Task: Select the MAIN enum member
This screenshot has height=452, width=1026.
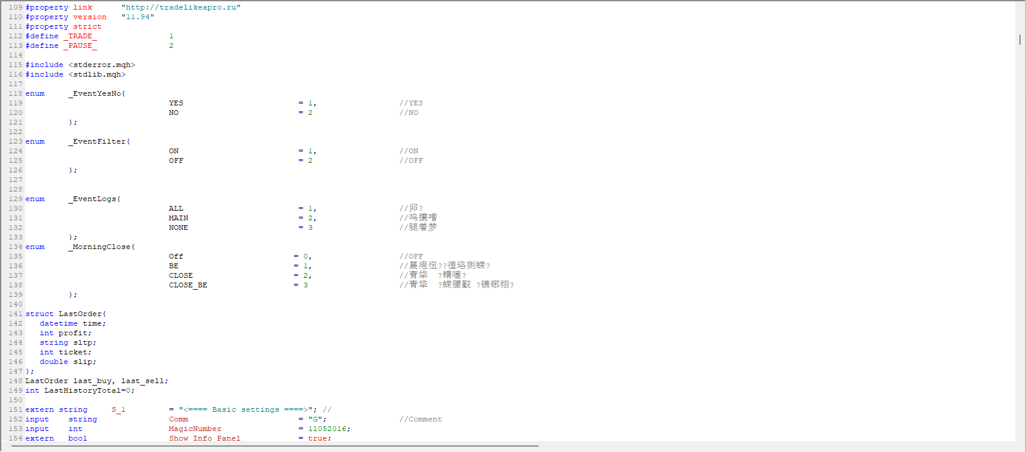Action: click(x=179, y=218)
